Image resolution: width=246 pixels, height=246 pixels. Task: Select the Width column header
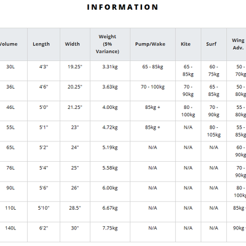tap(73, 44)
